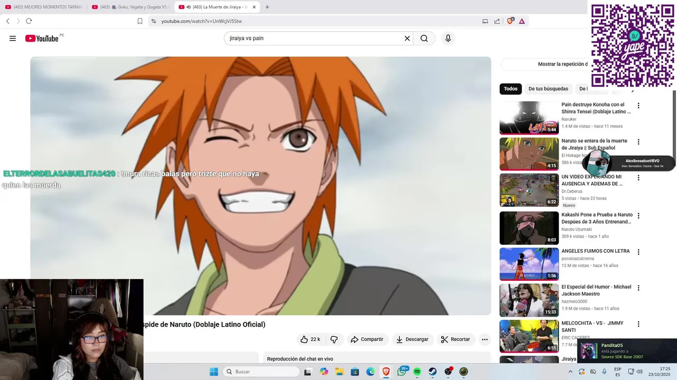The width and height of the screenshot is (677, 380).
Task: Open MELCOCHITA VS JIMMY SANTI title link
Action: coord(592,326)
